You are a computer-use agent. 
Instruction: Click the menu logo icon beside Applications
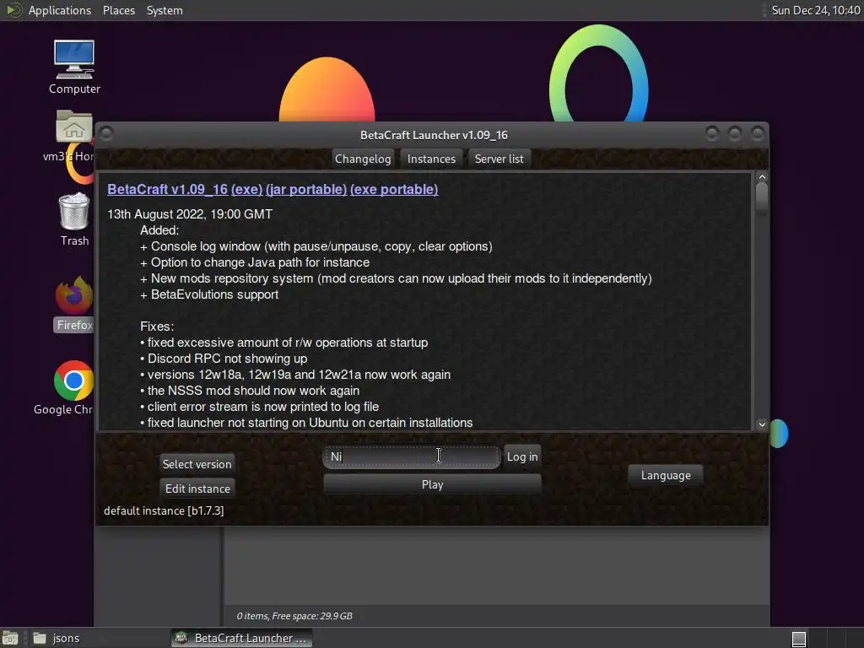(x=13, y=10)
